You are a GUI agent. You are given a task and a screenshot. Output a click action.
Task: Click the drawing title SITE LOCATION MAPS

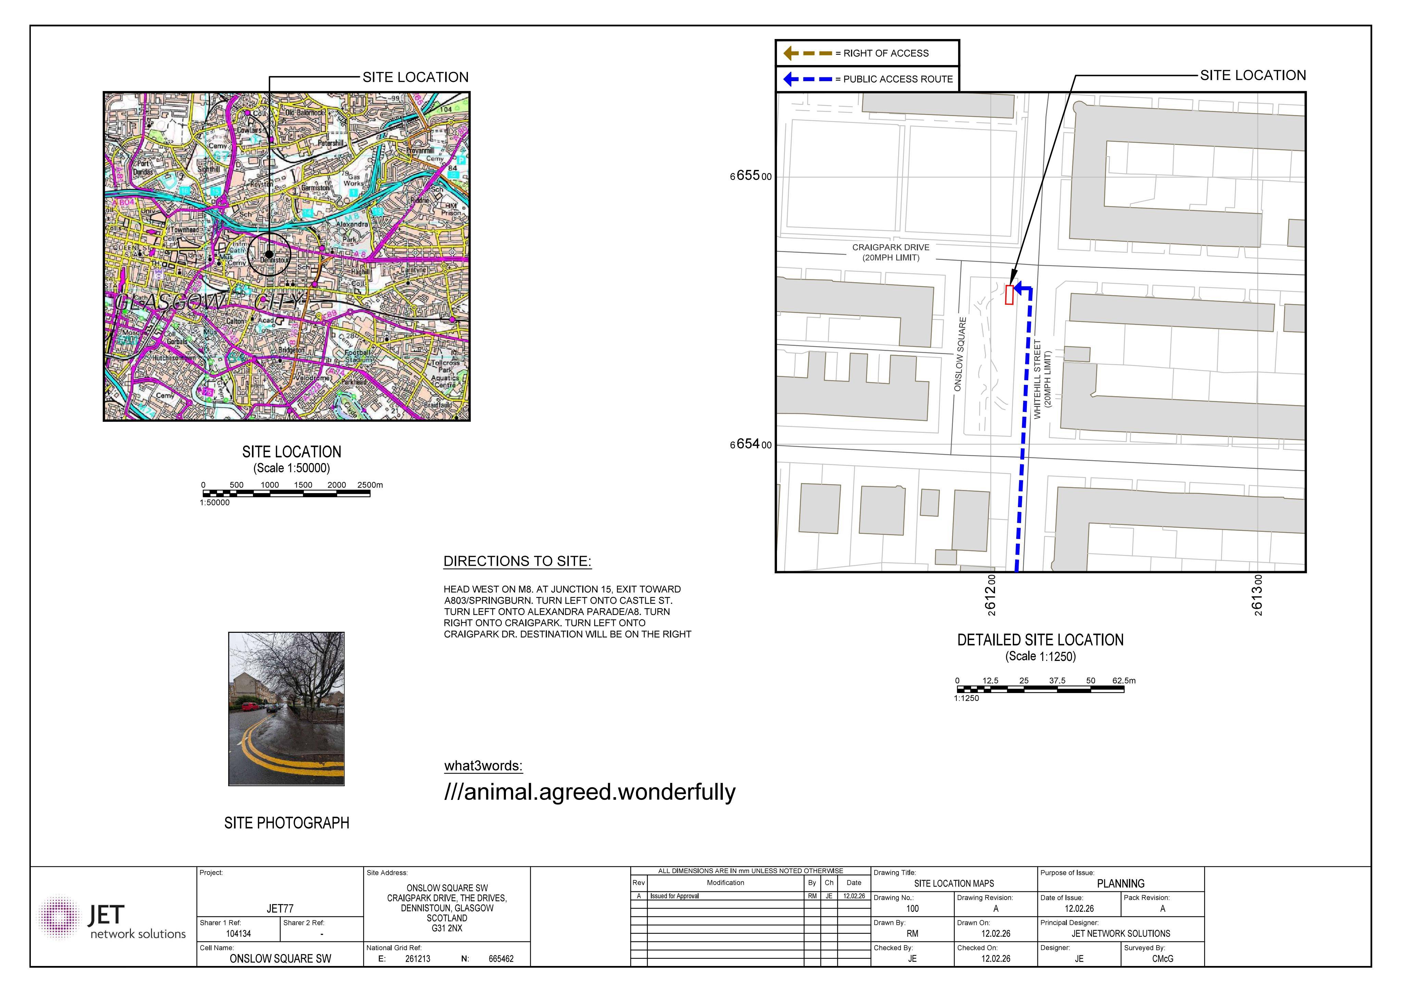(x=954, y=883)
